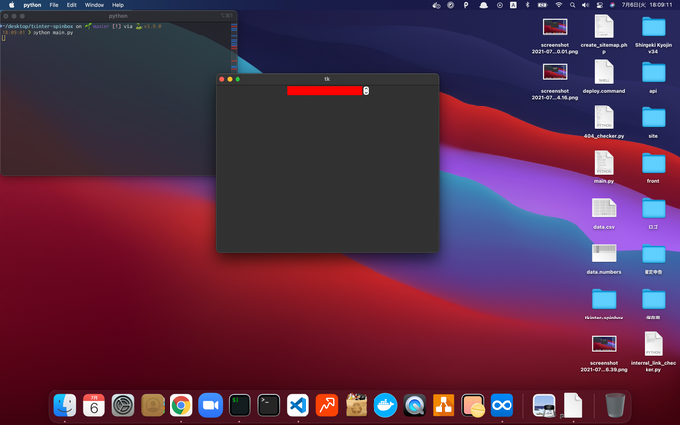Open the Edit menu
The height and width of the screenshot is (425, 680).
click(72, 5)
